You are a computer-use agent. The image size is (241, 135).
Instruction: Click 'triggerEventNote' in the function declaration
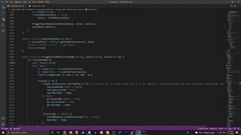coord(52,57)
